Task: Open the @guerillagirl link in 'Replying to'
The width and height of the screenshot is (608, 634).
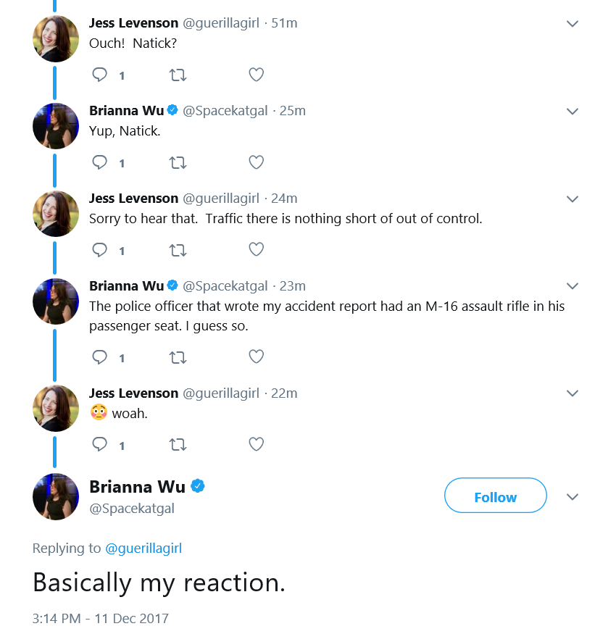Action: coord(143,549)
